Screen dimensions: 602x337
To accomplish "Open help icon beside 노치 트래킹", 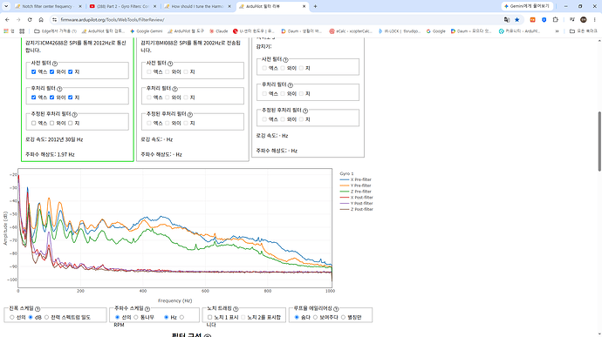I will click(x=236, y=309).
